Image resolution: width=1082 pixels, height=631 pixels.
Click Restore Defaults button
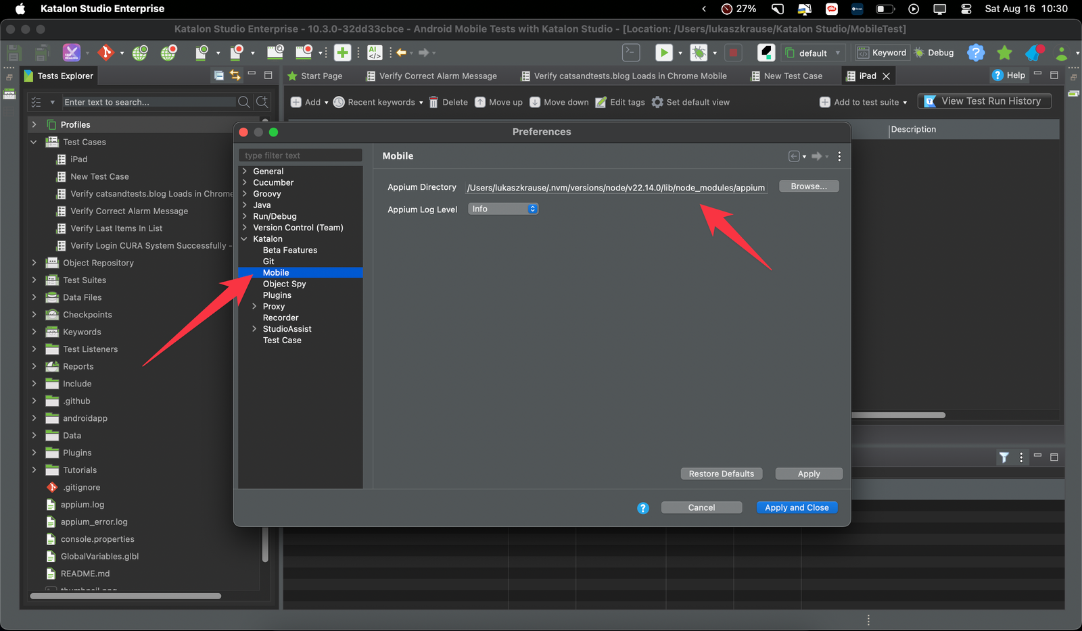pyautogui.click(x=722, y=474)
